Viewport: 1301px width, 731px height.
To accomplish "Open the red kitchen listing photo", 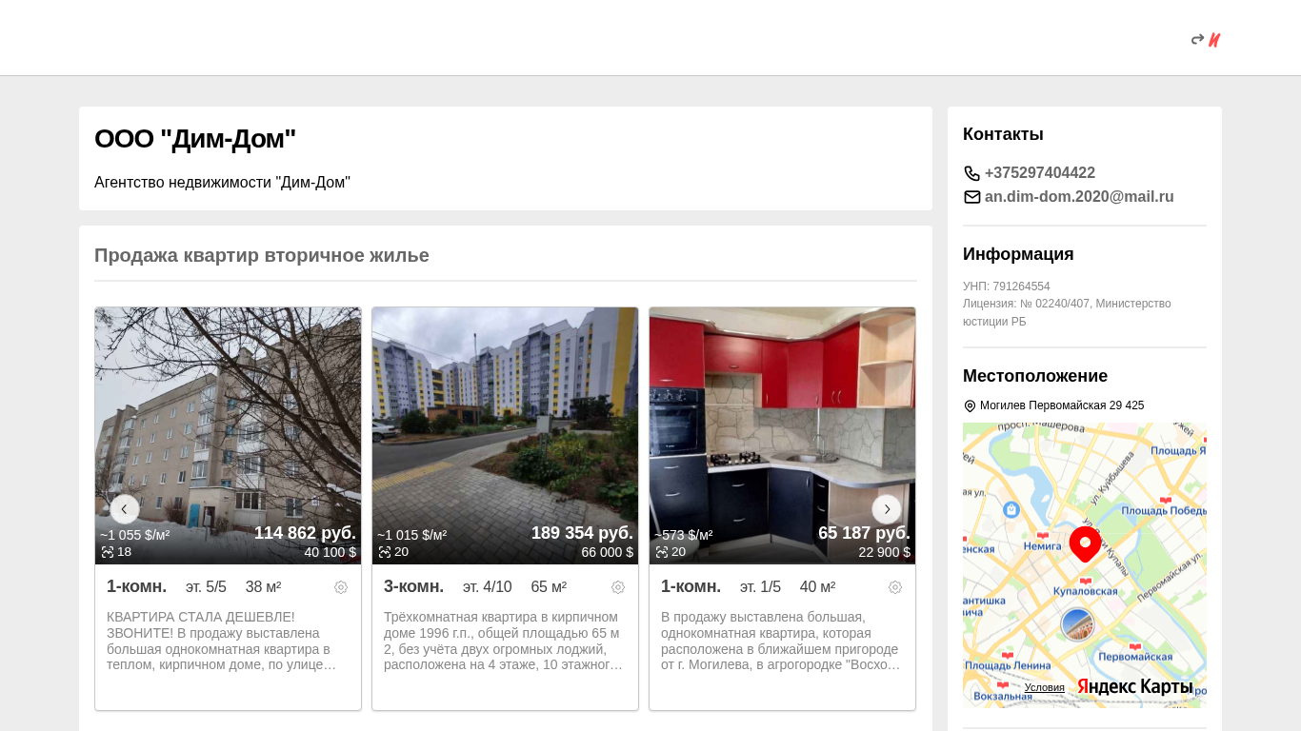I will coord(783,436).
